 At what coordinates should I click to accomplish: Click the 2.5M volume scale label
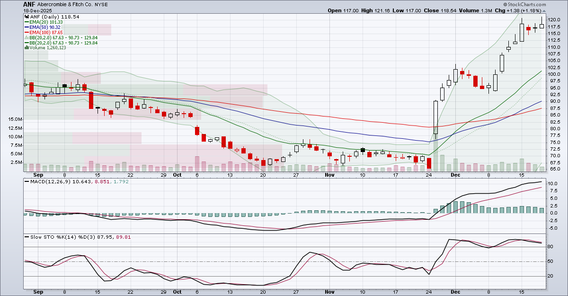pyautogui.click(x=16, y=162)
